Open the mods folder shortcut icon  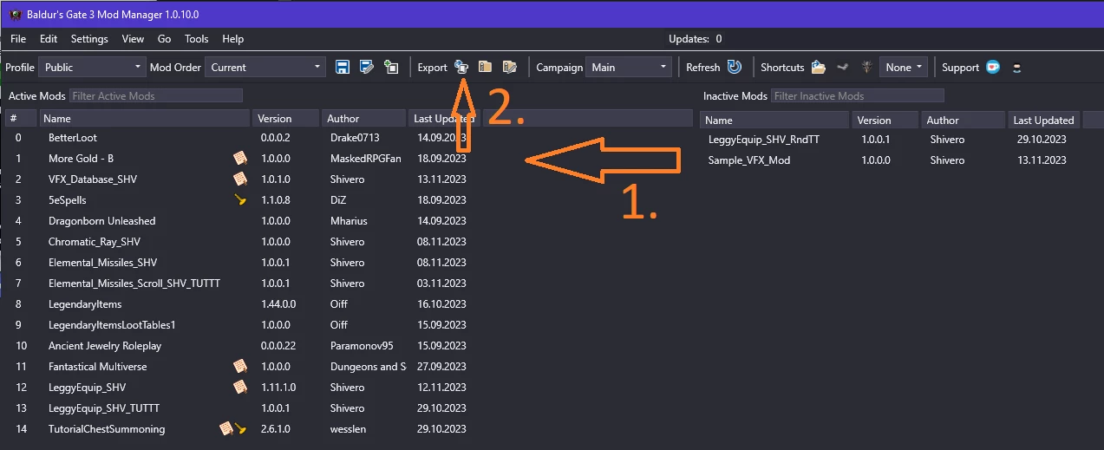click(x=818, y=67)
